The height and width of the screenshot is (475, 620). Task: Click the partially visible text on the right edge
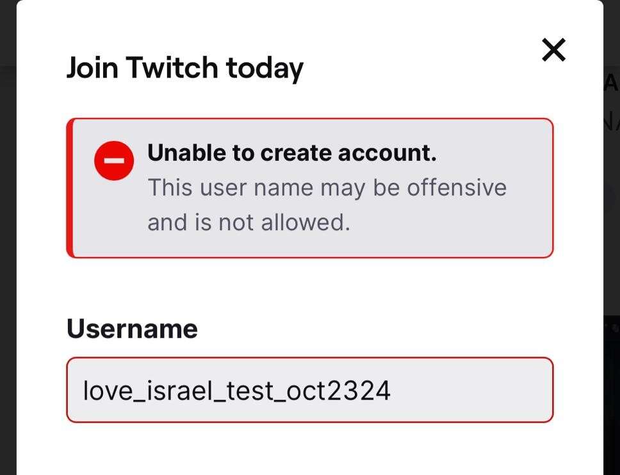[612, 82]
